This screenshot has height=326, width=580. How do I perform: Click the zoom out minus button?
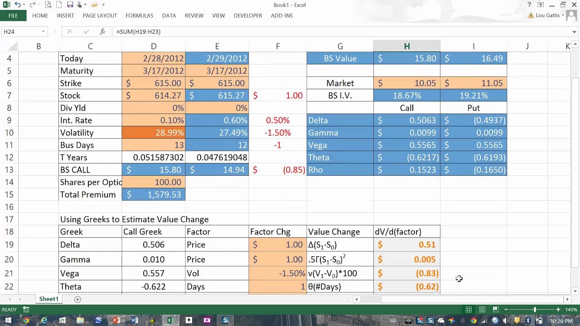tap(506, 310)
